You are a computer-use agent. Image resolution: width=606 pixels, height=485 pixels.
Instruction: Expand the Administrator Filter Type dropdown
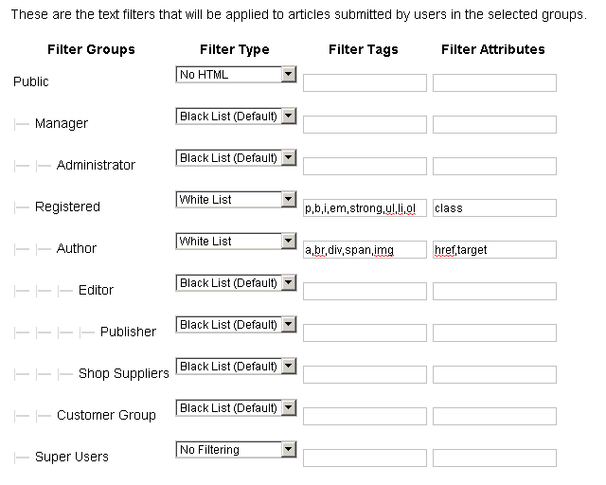click(237, 158)
